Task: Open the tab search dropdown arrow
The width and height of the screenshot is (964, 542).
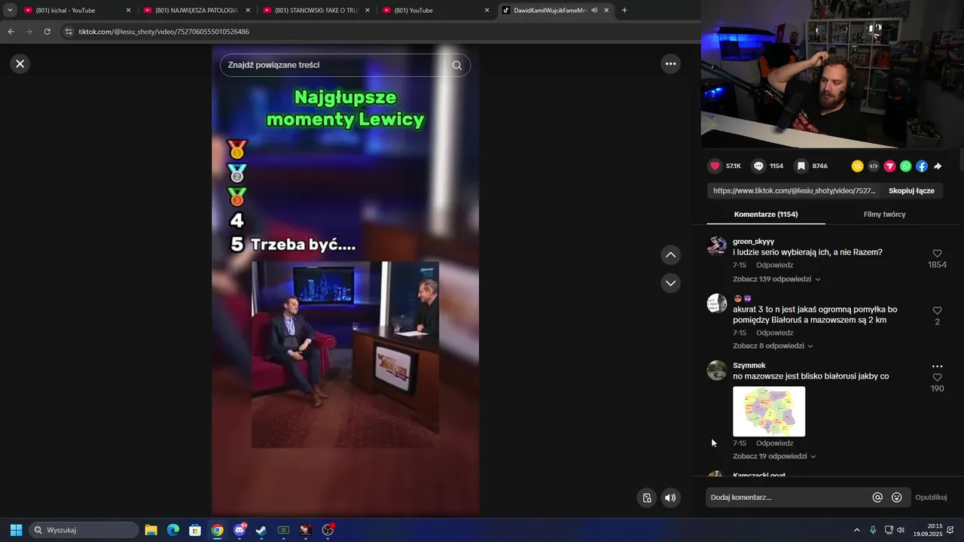Action: pos(10,11)
